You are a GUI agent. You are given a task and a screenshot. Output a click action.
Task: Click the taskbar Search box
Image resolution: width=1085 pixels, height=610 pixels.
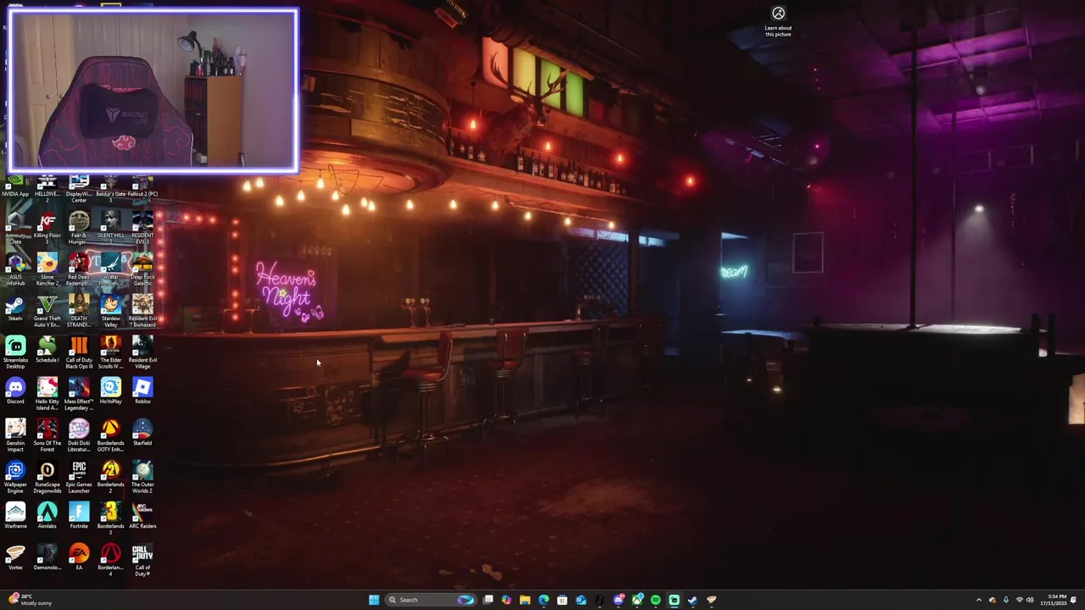point(431,600)
